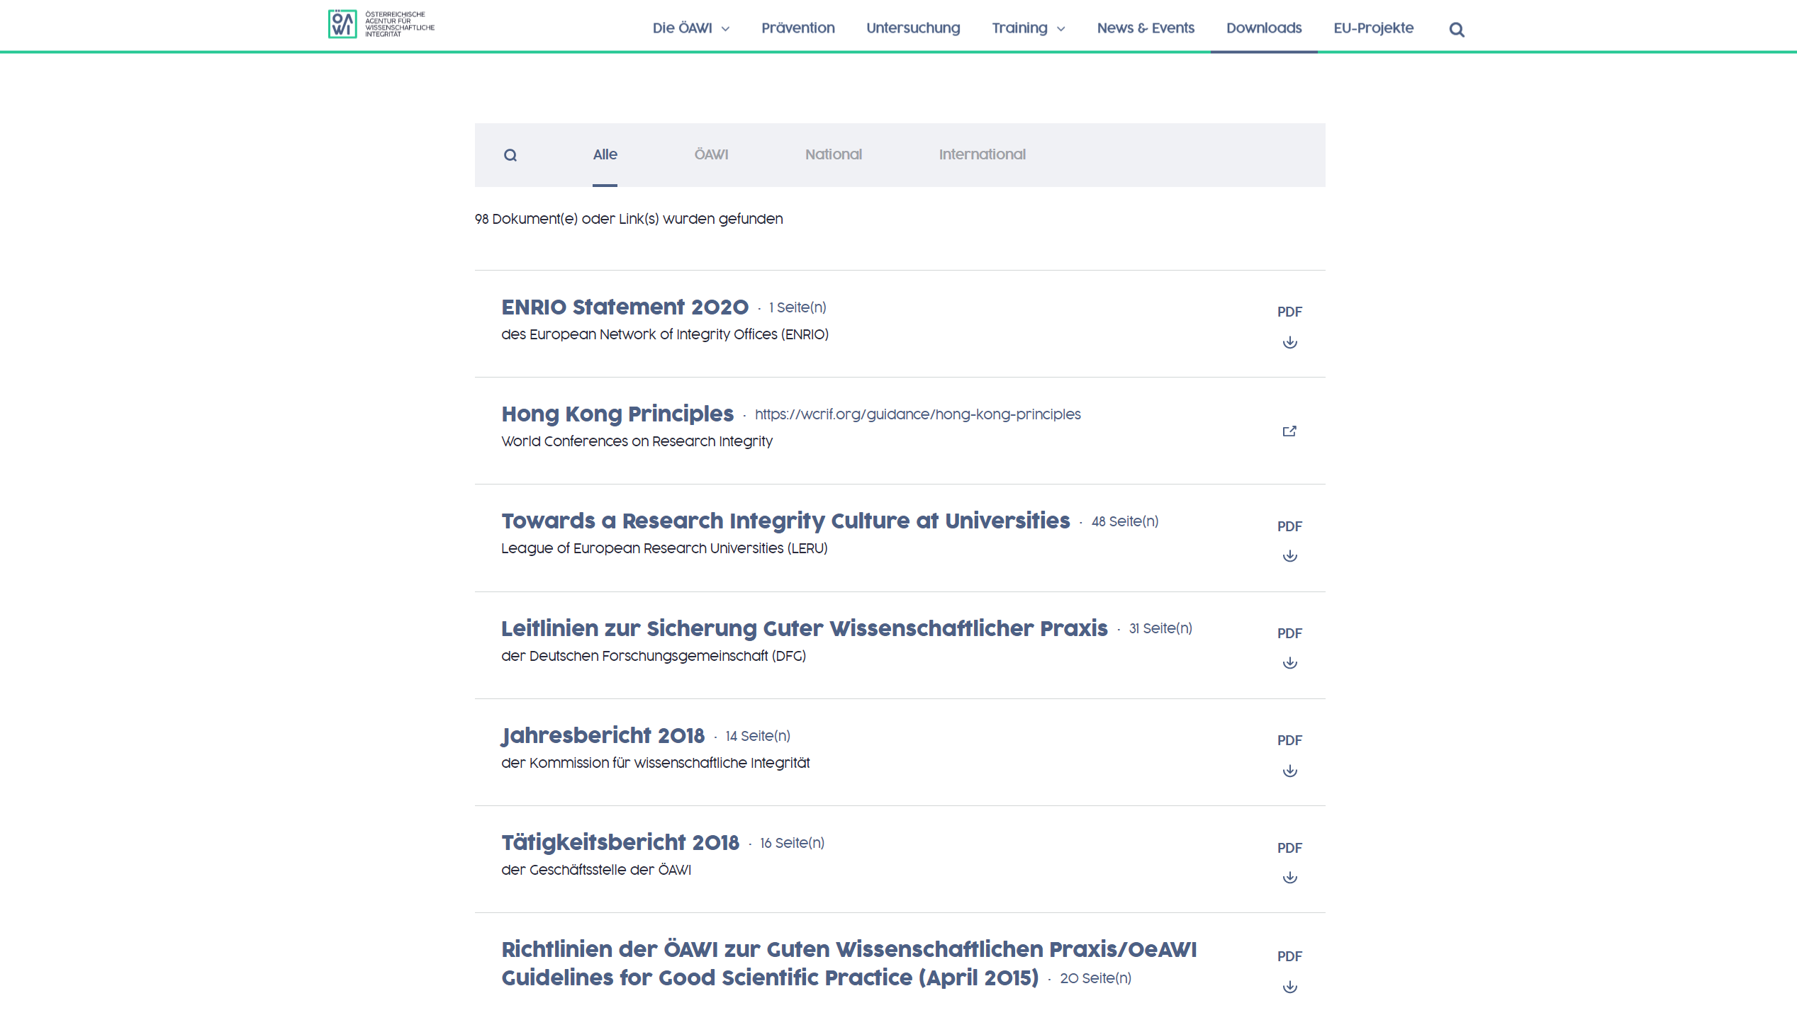Click 'der Kommission für wissenschaftliche Integrität' subtitle

656,763
